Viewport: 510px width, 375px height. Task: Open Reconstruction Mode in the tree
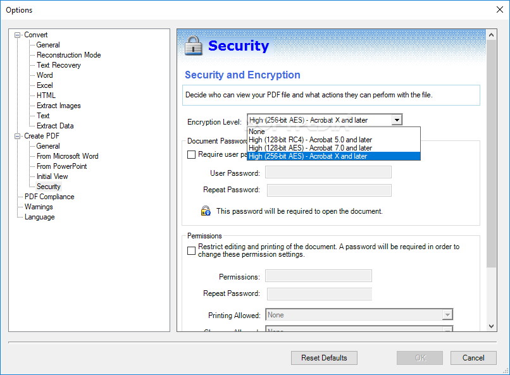point(68,55)
